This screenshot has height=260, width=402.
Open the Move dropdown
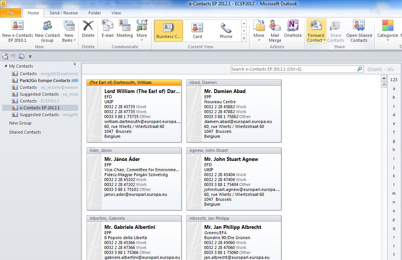coord(259,30)
